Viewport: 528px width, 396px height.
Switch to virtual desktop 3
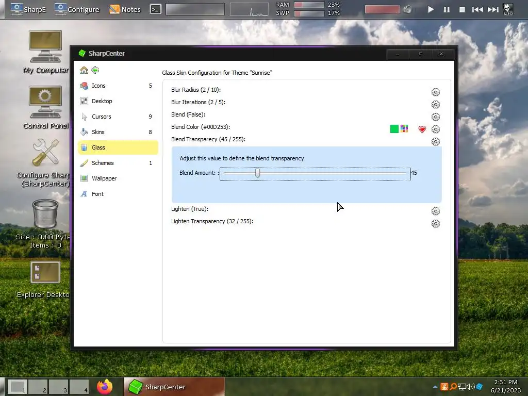pyautogui.click(x=58, y=387)
